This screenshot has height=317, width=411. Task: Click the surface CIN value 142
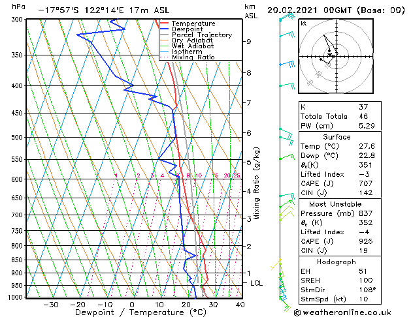(x=365, y=193)
